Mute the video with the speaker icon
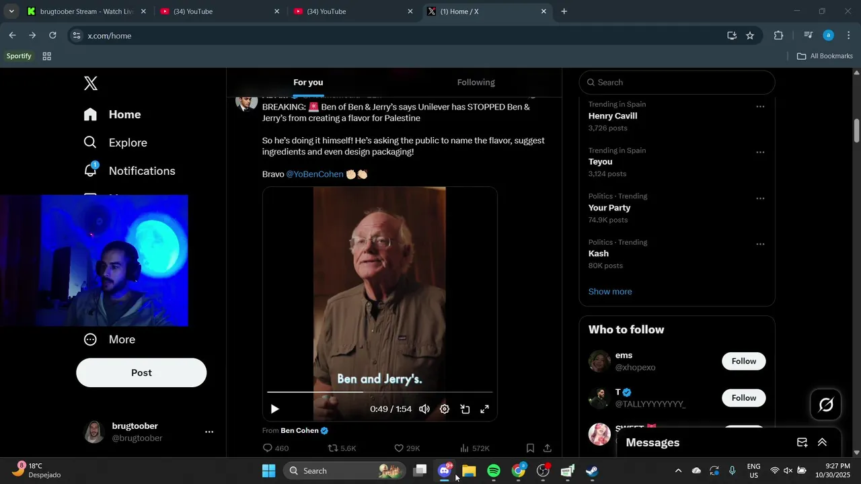Image resolution: width=861 pixels, height=484 pixels. pos(424,409)
